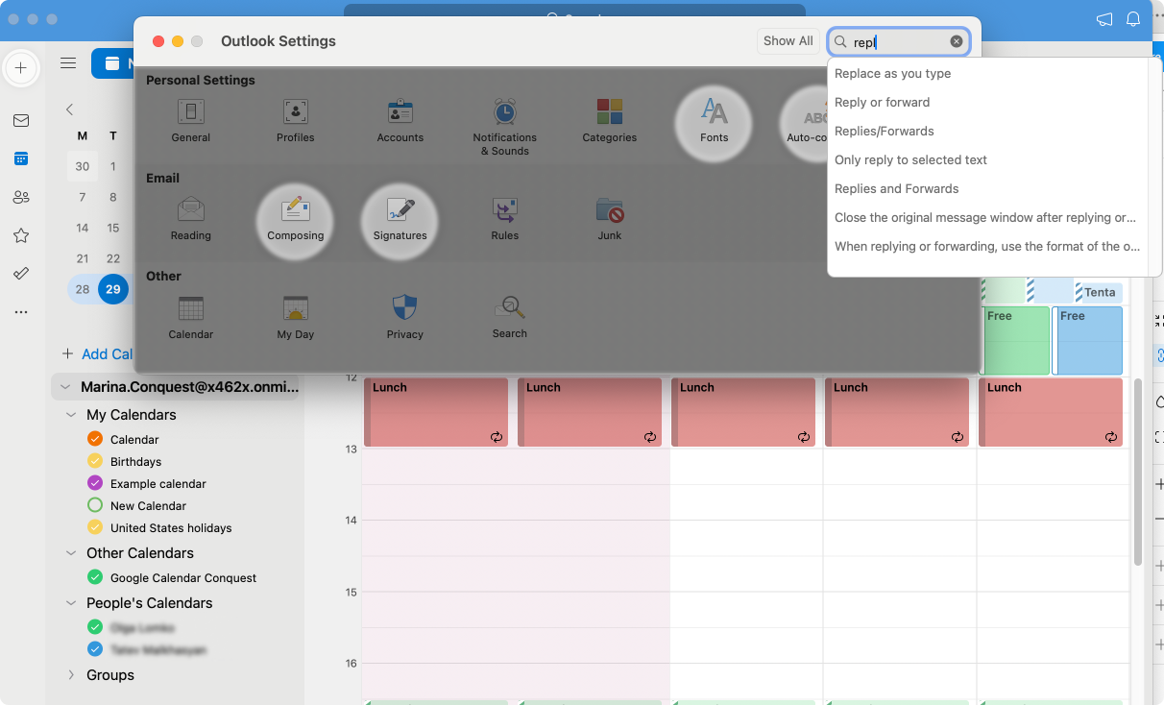Open General settings

click(190, 120)
